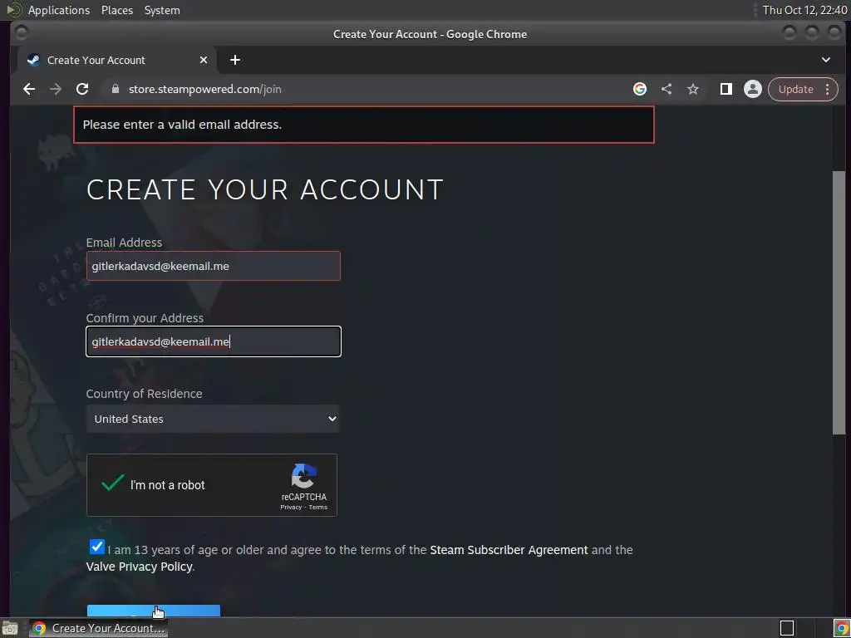Open reCAPTCHA Terms link
Screen dimensions: 851x638
point(318,508)
